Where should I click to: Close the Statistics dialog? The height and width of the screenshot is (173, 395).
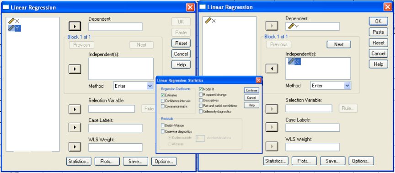pyautogui.click(x=258, y=80)
